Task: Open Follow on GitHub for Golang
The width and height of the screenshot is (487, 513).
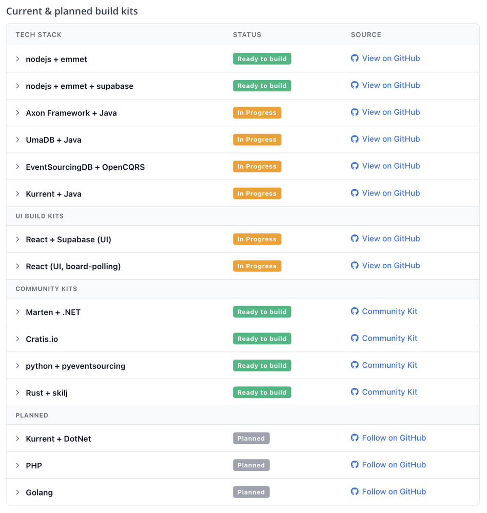Action: coord(394,491)
